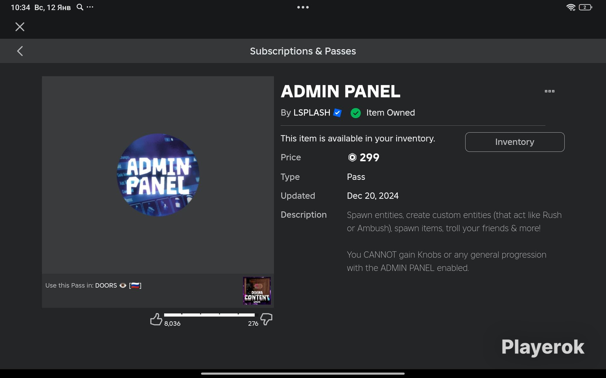
Task: Tap the home indicator bar at bottom
Action: (x=303, y=373)
